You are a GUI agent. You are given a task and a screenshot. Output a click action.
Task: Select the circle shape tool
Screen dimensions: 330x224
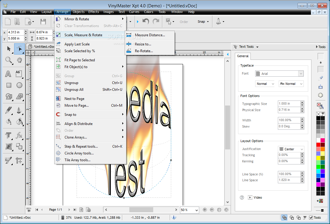[x=19, y=85]
